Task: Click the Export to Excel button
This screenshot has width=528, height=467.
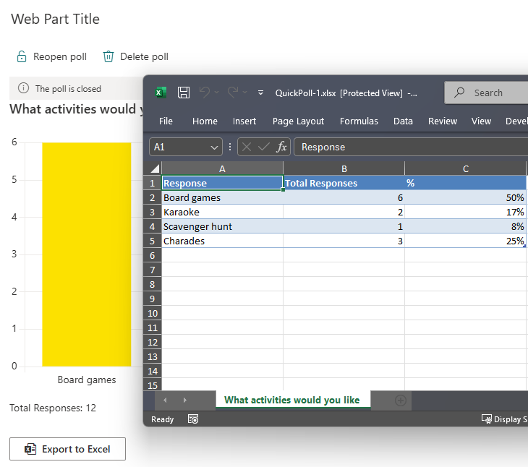Action: (x=67, y=449)
